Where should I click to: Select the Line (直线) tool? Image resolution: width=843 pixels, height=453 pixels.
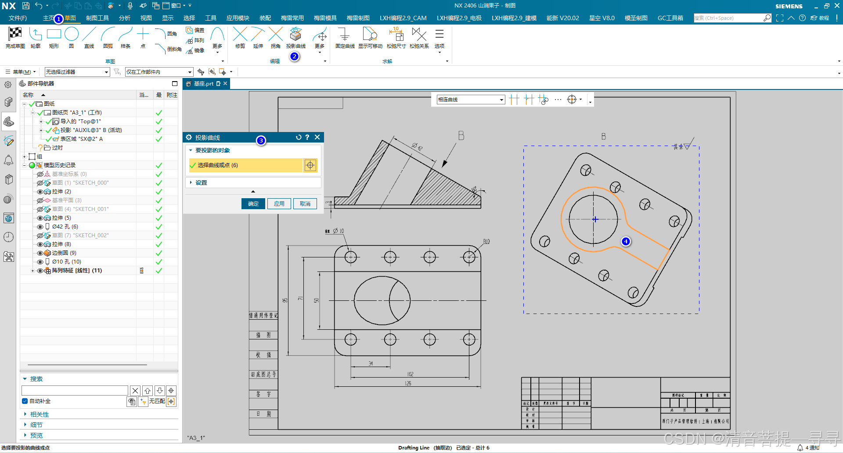tap(89, 34)
